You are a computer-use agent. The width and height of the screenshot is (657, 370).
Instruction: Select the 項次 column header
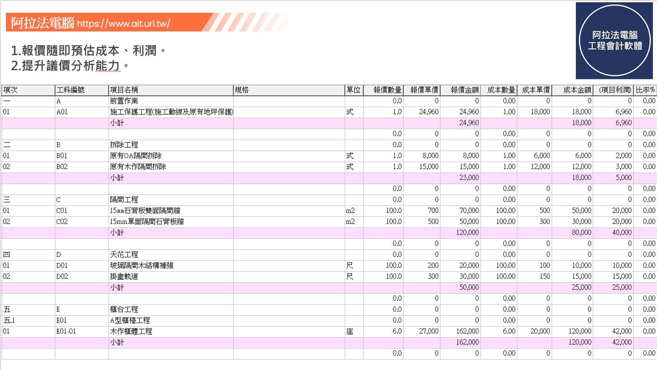pyautogui.click(x=28, y=90)
